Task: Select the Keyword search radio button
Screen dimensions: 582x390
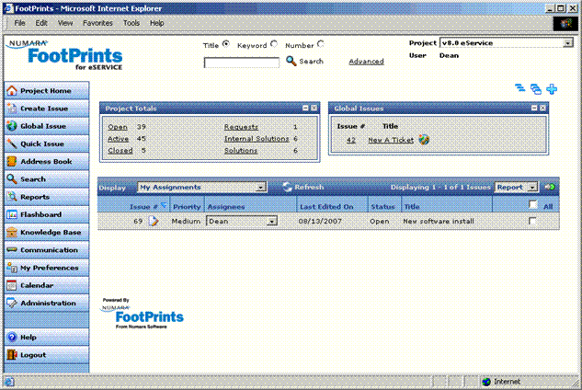Action: 274,44
